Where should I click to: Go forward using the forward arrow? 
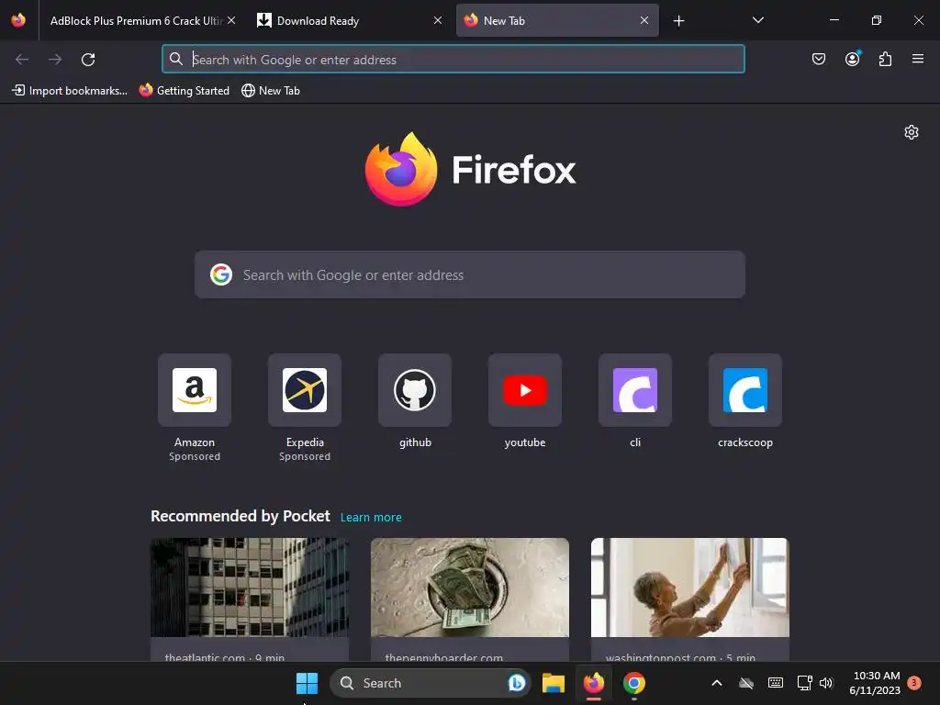(x=55, y=60)
